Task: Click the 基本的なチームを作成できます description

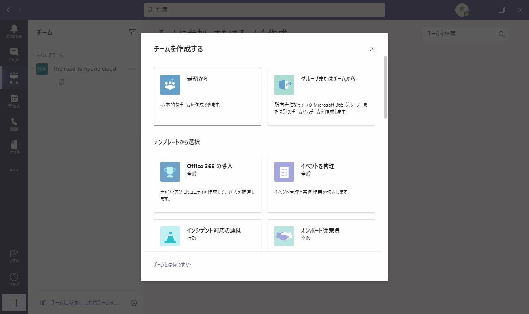Action: (x=191, y=105)
